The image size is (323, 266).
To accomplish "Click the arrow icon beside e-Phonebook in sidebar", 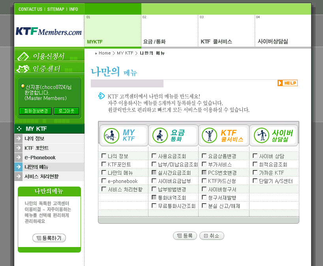I will (x=19, y=157).
